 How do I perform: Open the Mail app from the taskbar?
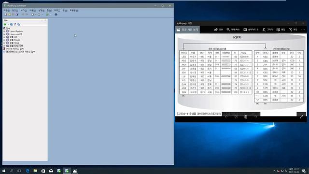point(51,171)
